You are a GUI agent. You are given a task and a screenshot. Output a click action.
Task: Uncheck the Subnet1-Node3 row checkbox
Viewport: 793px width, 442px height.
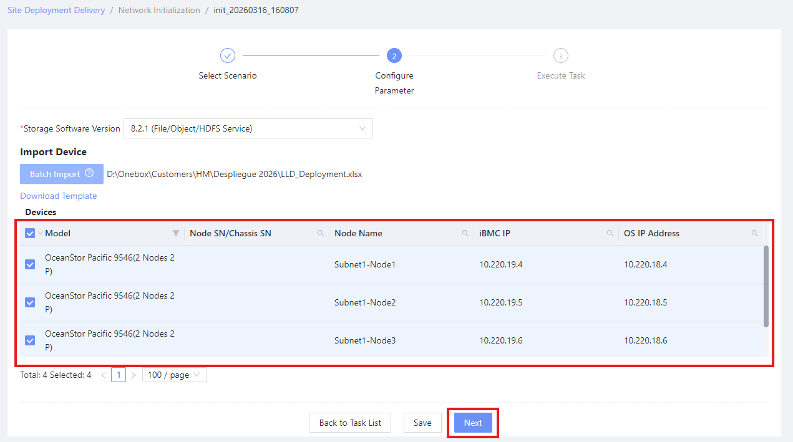point(30,340)
